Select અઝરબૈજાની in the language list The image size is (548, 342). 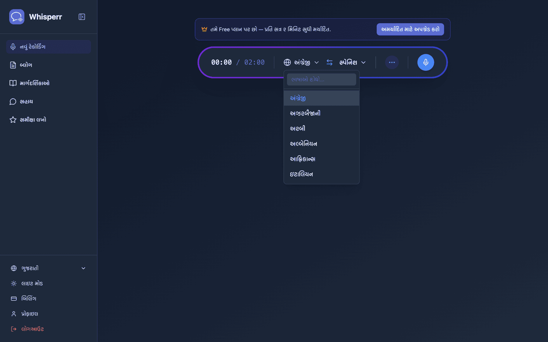click(321, 113)
